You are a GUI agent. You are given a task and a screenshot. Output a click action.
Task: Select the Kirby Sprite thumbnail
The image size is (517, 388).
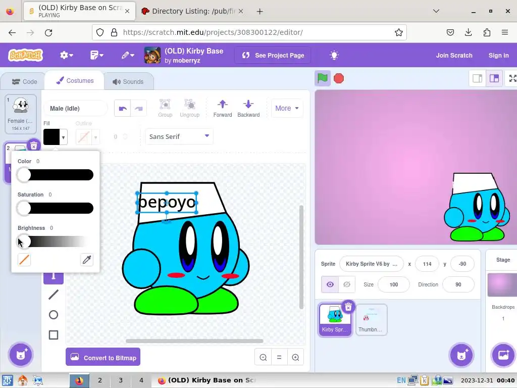click(x=335, y=319)
